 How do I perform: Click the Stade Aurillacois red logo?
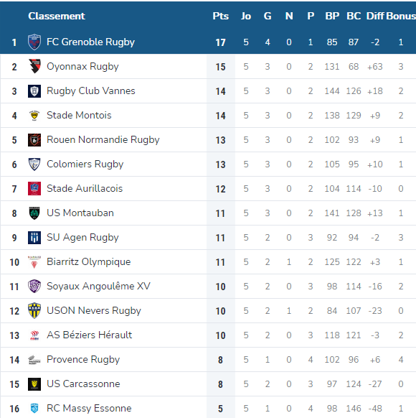coord(34,189)
